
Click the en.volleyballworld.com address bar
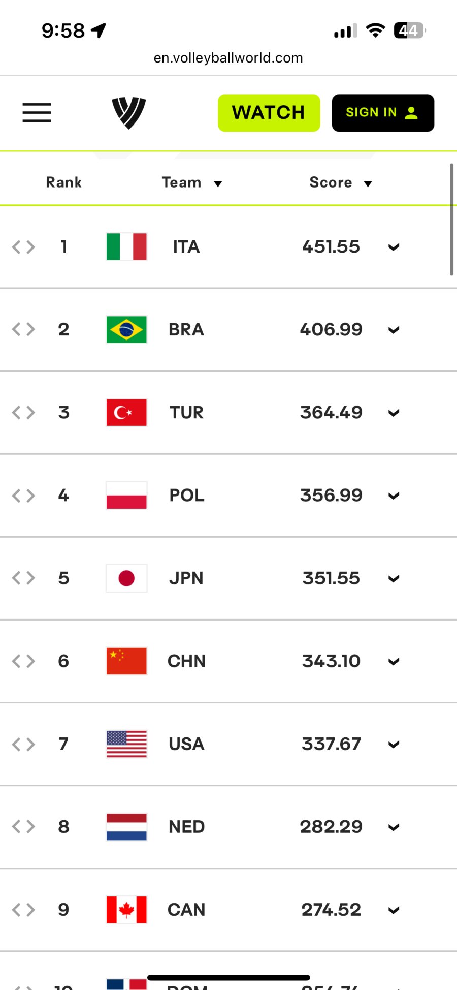point(228,58)
